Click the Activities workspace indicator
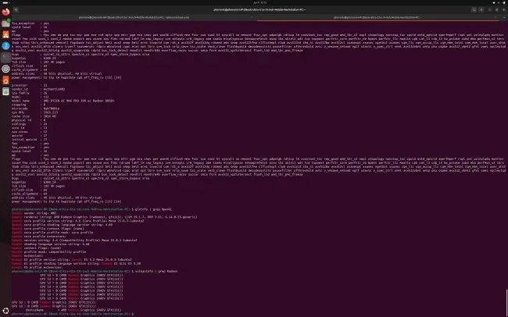The image size is (508, 317). click(x=5, y=2)
